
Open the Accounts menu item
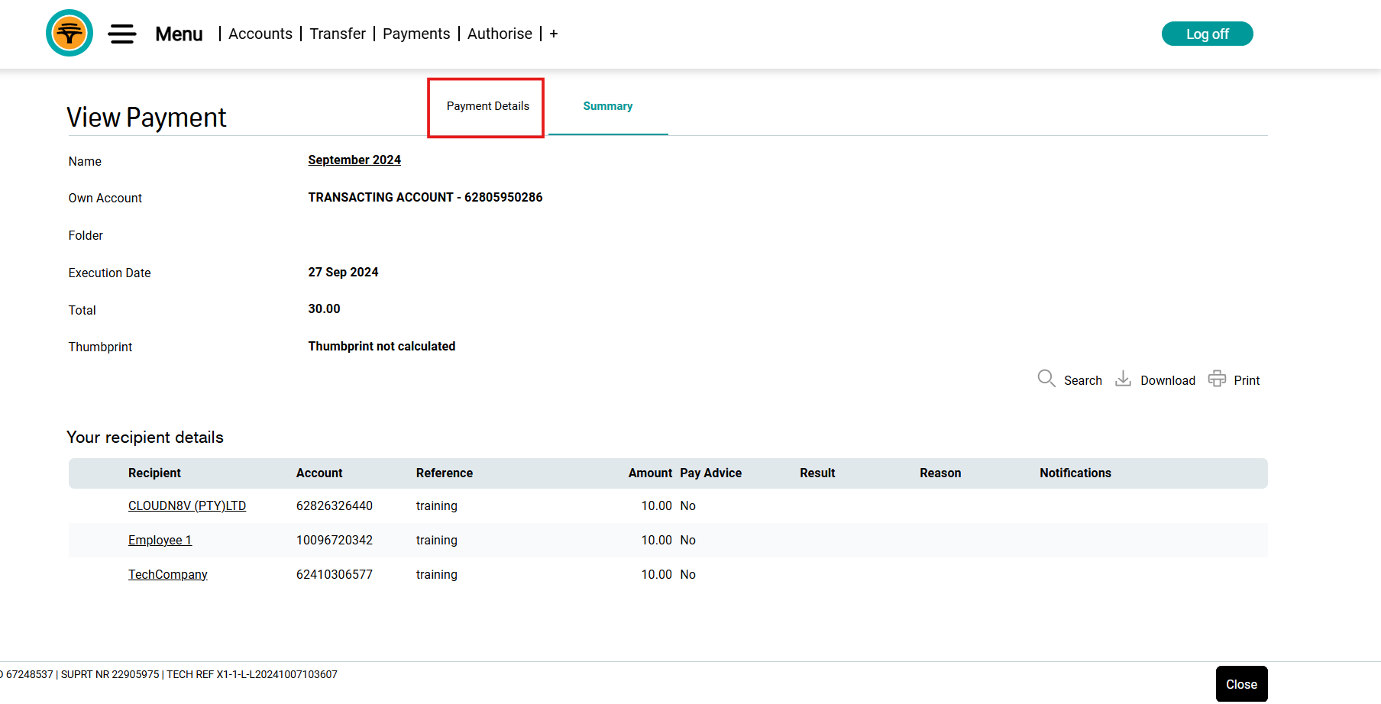(x=260, y=34)
